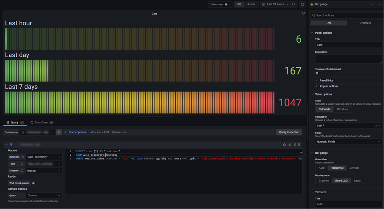Open the Data source picker
This screenshot has width=384, height=209.
[x=37, y=132]
